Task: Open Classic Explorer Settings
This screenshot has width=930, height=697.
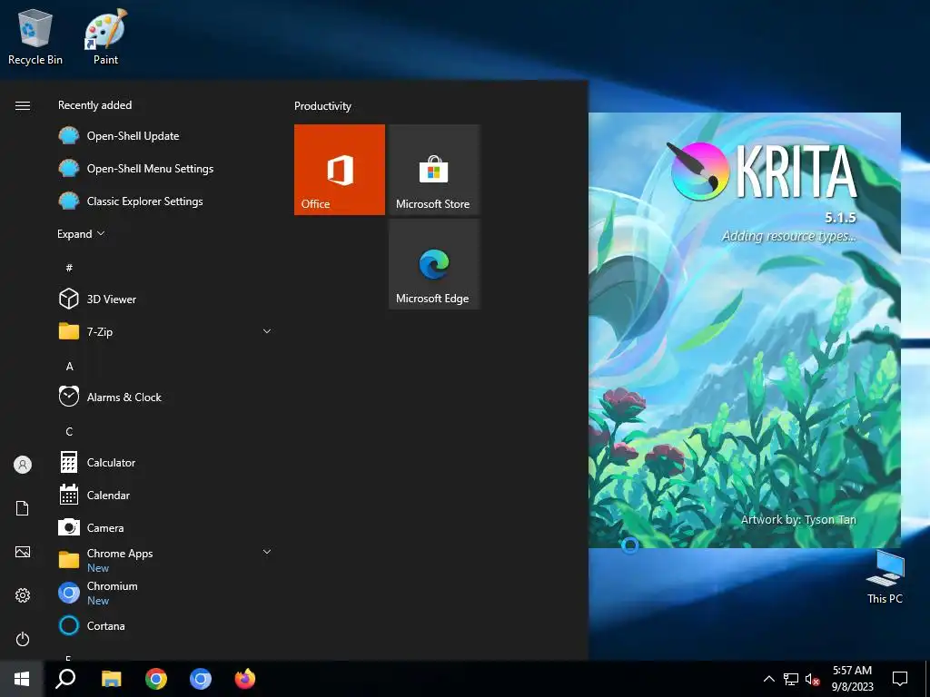Action: 166,201
